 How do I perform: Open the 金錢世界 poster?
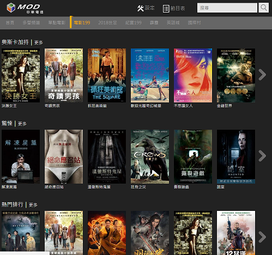point(236,75)
